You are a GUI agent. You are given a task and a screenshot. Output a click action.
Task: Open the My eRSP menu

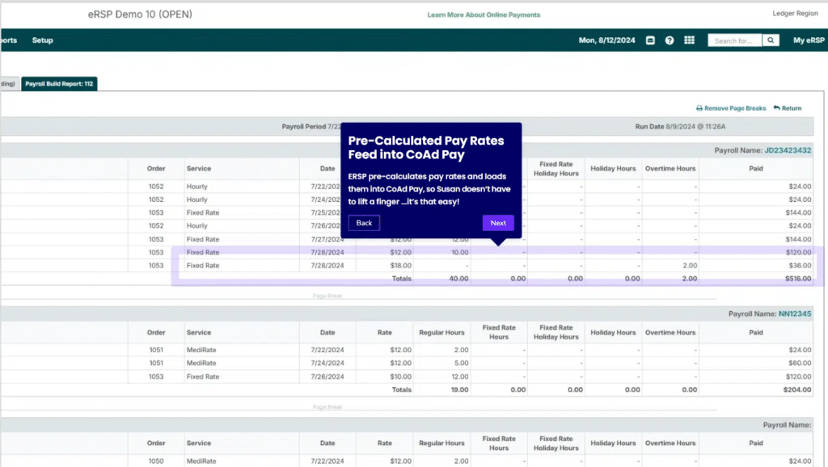(x=809, y=40)
